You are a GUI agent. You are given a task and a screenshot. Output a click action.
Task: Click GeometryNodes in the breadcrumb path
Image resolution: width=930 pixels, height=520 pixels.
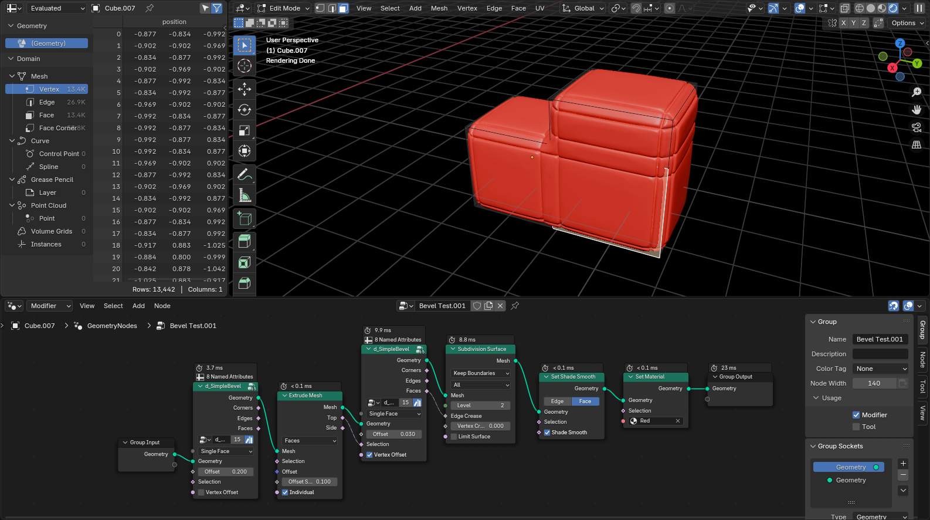112,326
